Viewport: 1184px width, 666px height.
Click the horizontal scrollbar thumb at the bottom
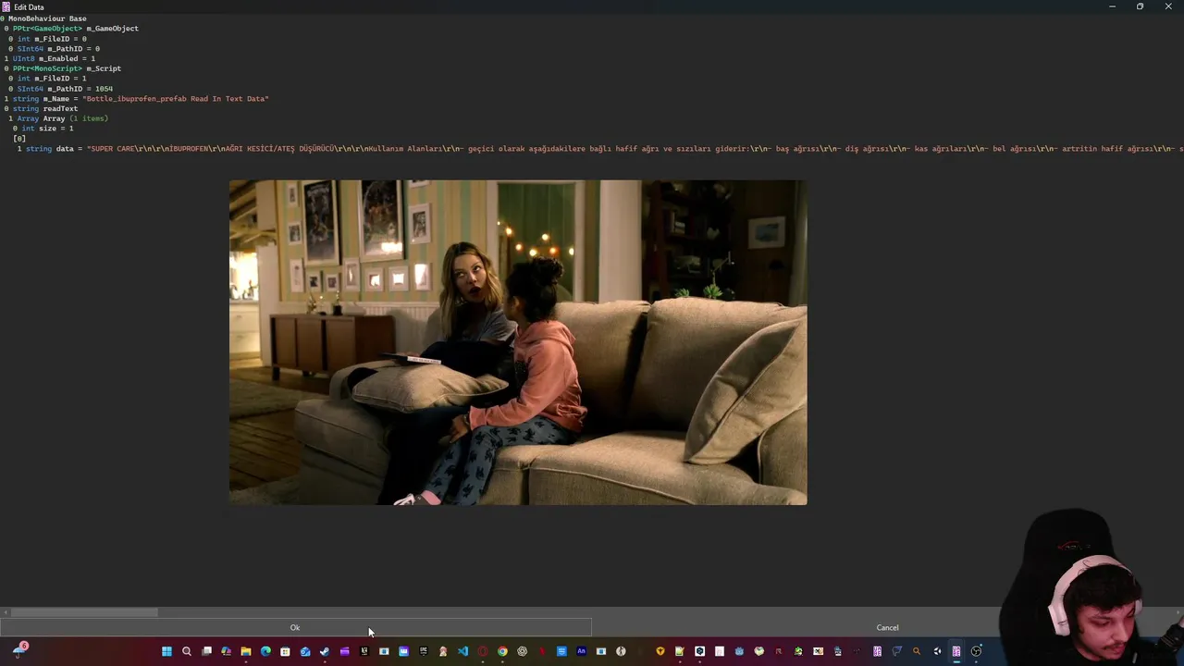[x=84, y=612]
